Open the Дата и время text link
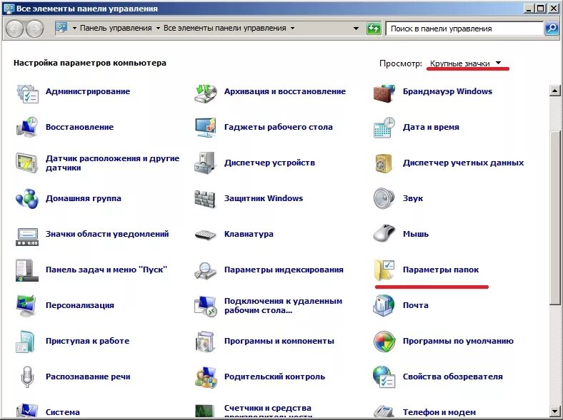This screenshot has height=420, width=563. (x=431, y=127)
